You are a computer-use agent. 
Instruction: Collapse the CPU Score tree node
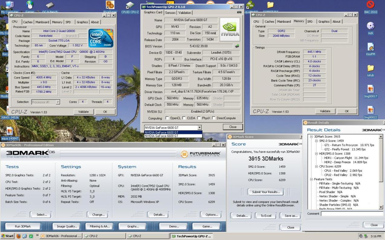pos(316,166)
